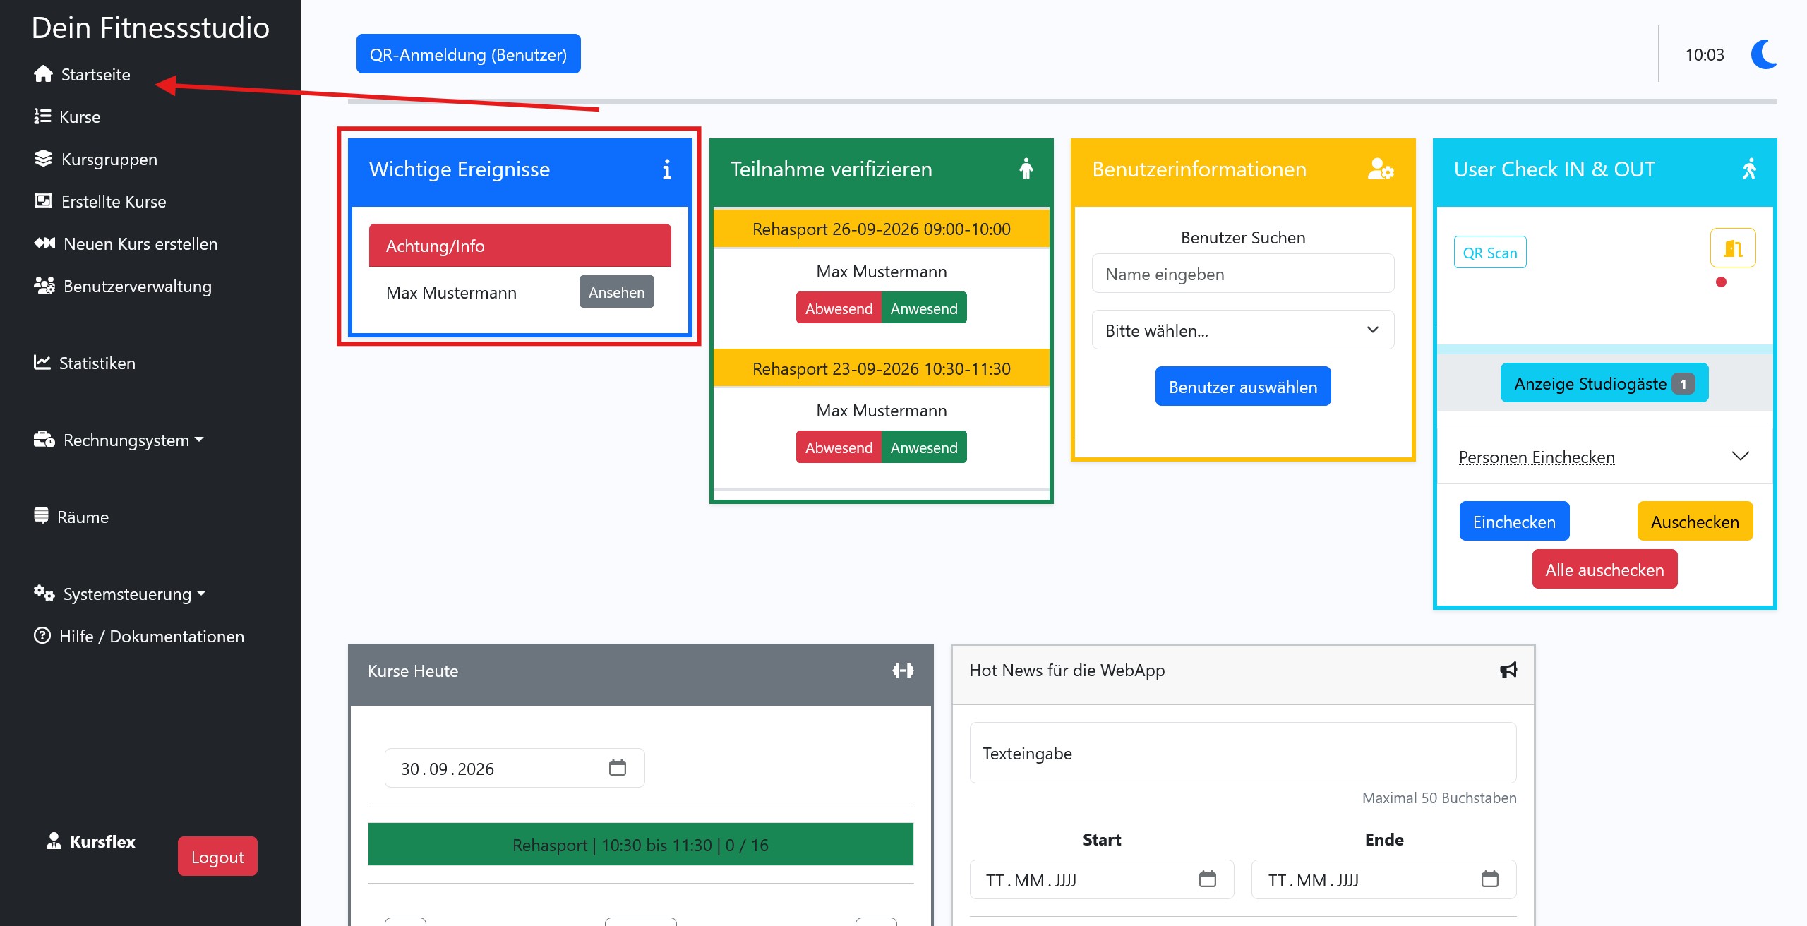Click the Einchecken button
The image size is (1807, 926).
(x=1514, y=521)
